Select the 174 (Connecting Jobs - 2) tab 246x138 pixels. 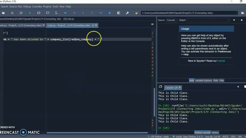pos(71,25)
